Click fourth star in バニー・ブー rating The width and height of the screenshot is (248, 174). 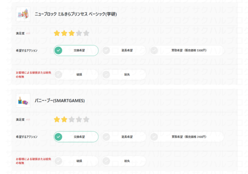[79, 119]
